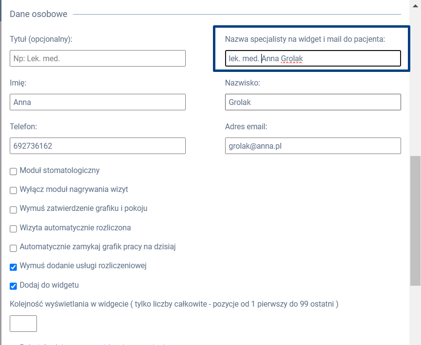Click the Kolejność wyświetlania w widgecie box

[x=23, y=324]
